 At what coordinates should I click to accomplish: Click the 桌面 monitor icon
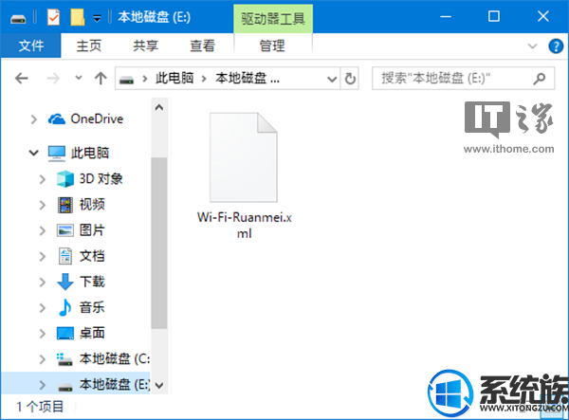click(65, 334)
